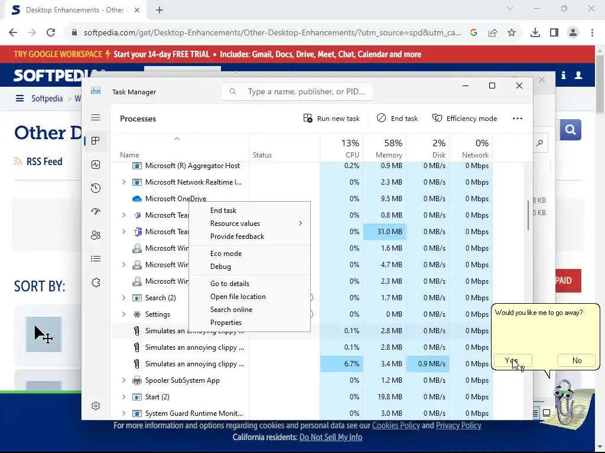
Task: Select Provide feedback in context menu
Action: point(250,237)
